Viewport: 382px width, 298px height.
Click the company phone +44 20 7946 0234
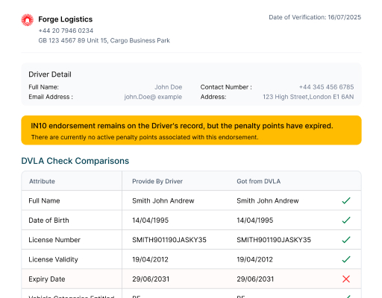66,31
